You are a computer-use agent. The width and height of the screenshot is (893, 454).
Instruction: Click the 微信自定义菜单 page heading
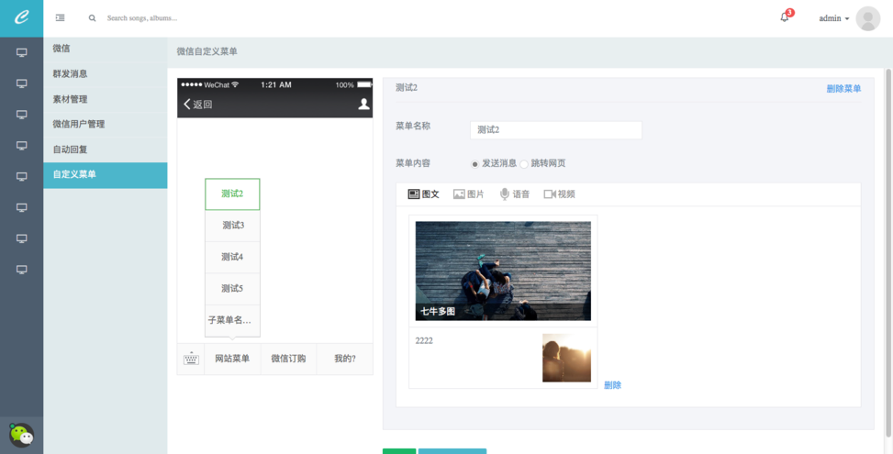click(x=207, y=51)
